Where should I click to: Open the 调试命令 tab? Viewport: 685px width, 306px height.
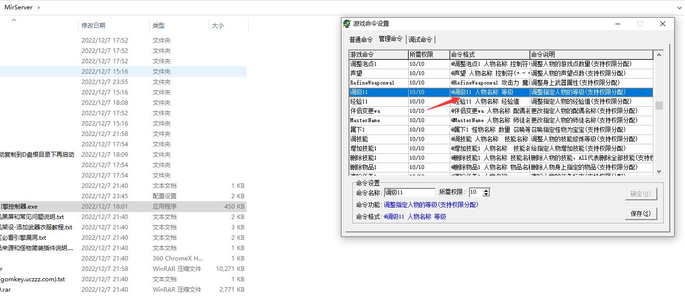coord(420,40)
